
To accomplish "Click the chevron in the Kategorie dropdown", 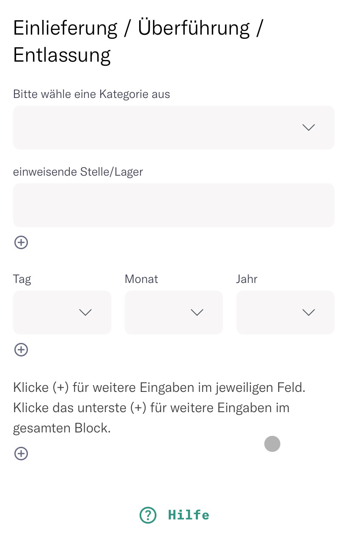I will coord(309,128).
